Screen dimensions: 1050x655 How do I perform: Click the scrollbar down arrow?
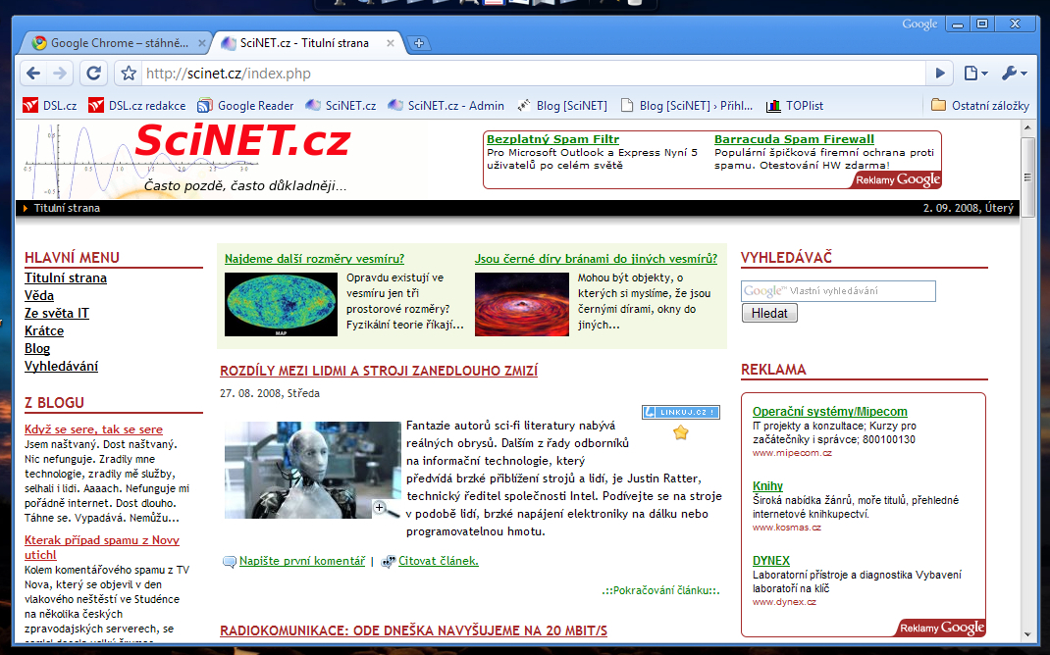click(1027, 634)
